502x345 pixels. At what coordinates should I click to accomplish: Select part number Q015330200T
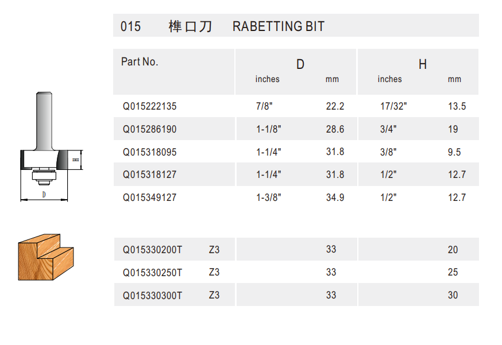coord(152,250)
